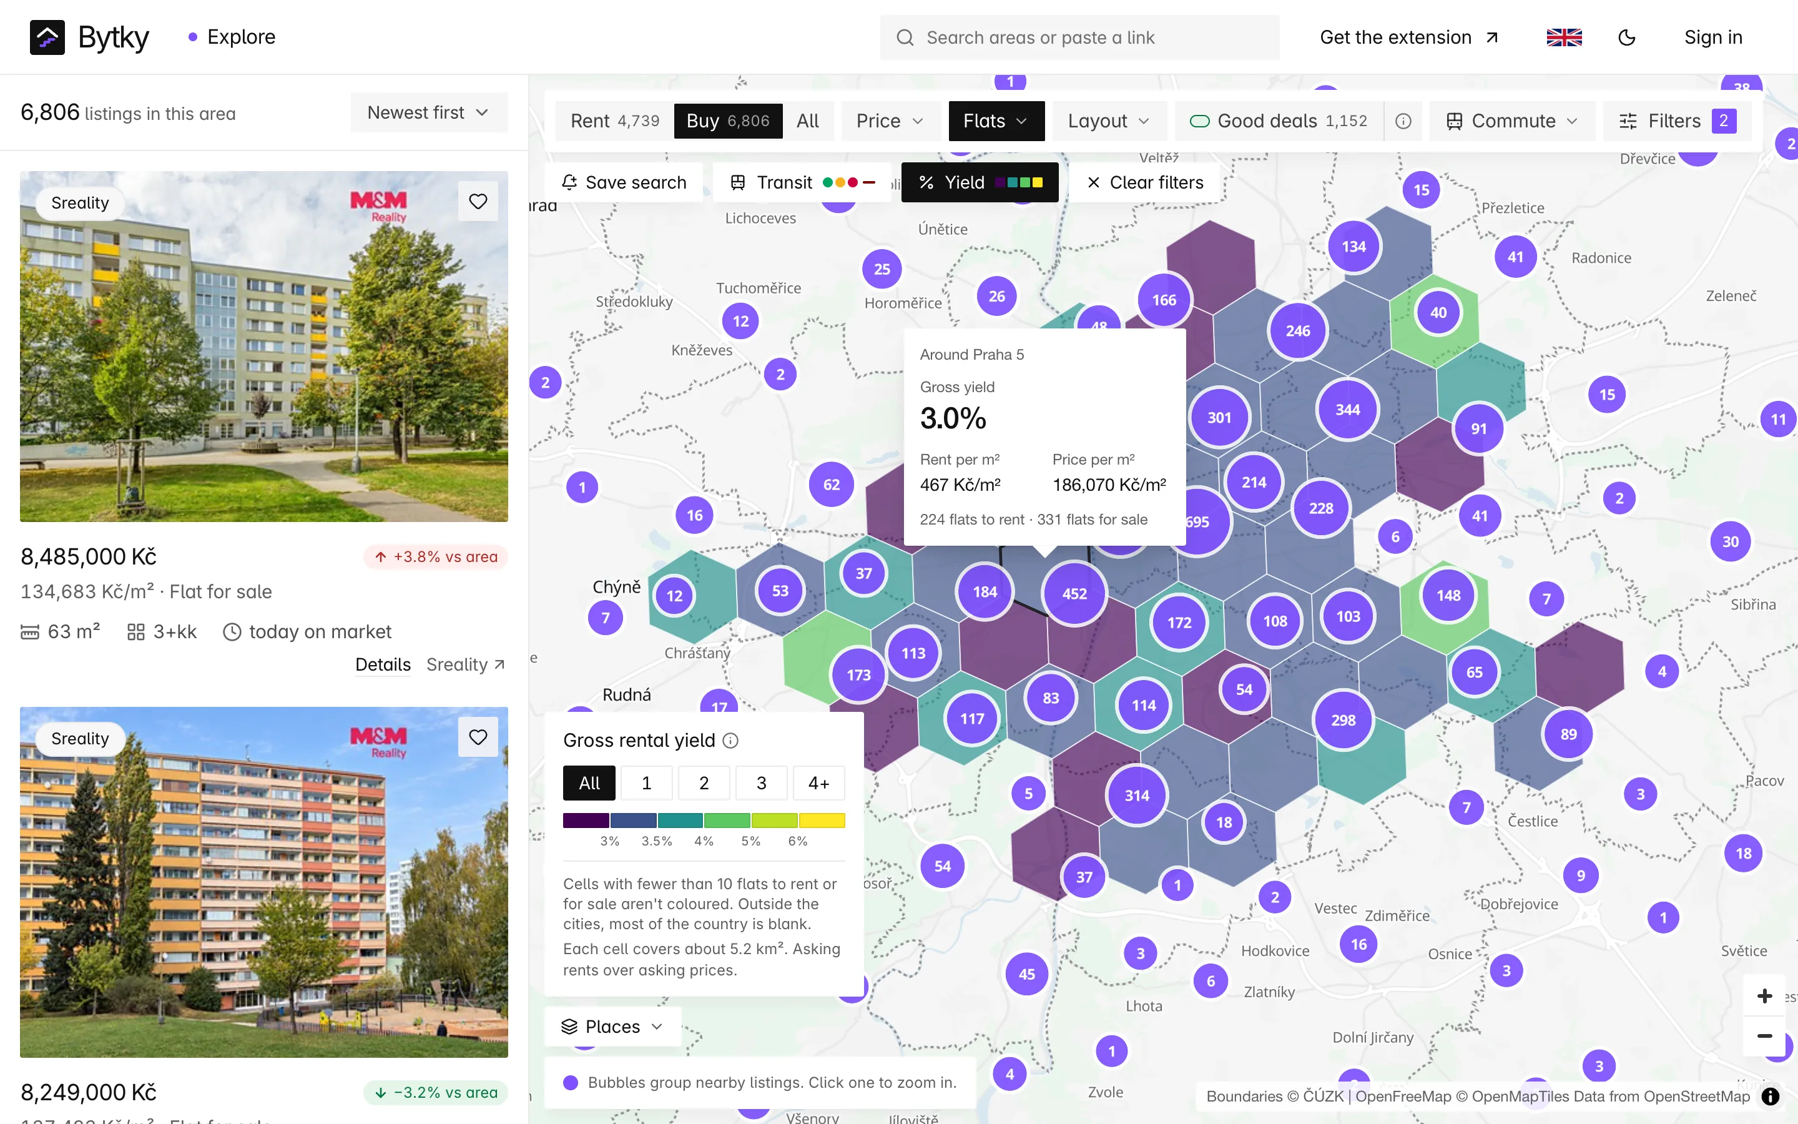Click the dark purple 3% yield legend swatch
Screen dimensions: 1798x1124
[x=586, y=821]
